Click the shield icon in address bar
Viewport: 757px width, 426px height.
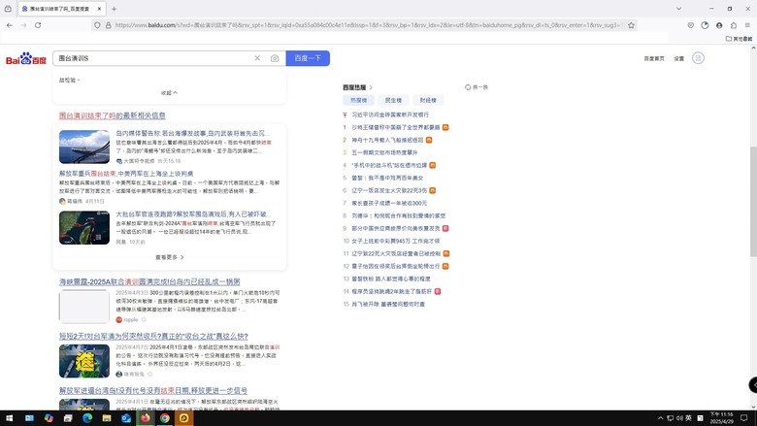[97, 25]
